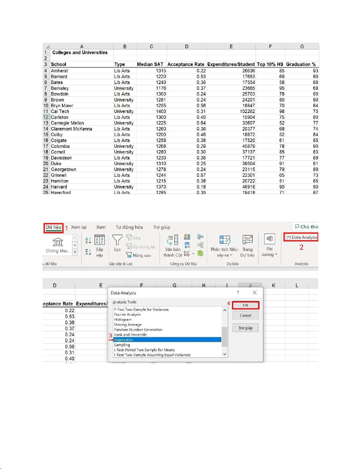The height and width of the screenshot is (469, 362).
Task: Cancel the Data Analysis dialog
Action: 246,315
